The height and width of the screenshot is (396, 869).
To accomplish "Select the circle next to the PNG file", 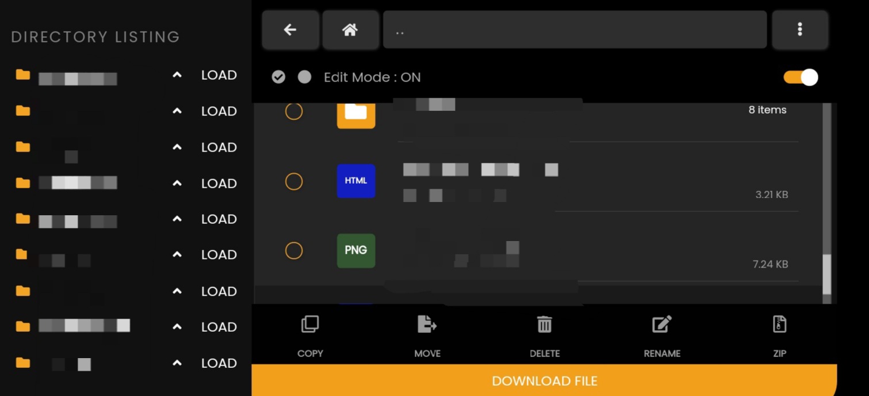I will (x=294, y=251).
